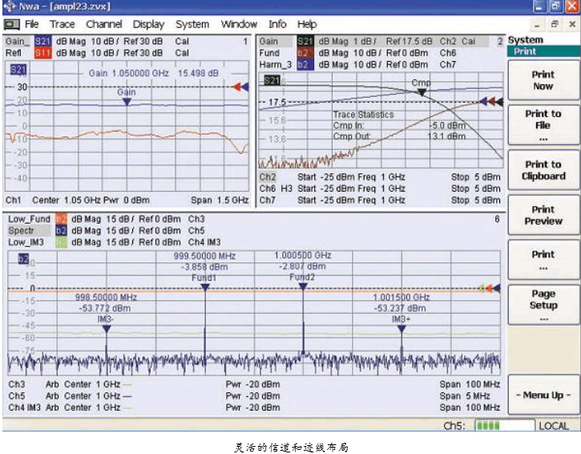Click the document icon left of File menu
The height and width of the screenshot is (454, 581).
[12, 24]
